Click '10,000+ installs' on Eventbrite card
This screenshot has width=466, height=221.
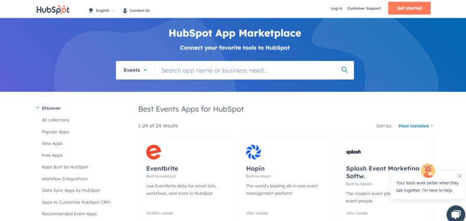point(159,213)
